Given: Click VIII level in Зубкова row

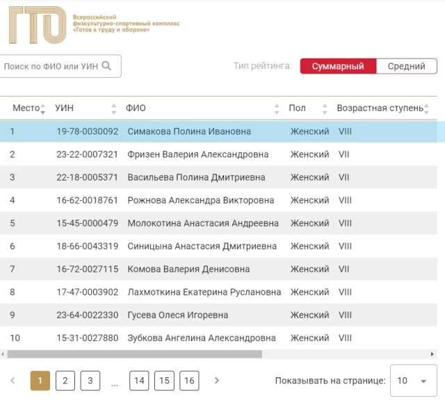Looking at the screenshot, I should [345, 338].
